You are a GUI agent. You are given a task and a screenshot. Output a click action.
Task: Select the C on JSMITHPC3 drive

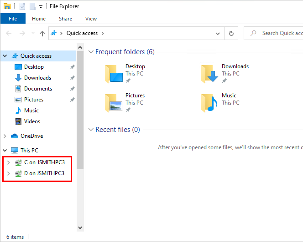(44, 162)
